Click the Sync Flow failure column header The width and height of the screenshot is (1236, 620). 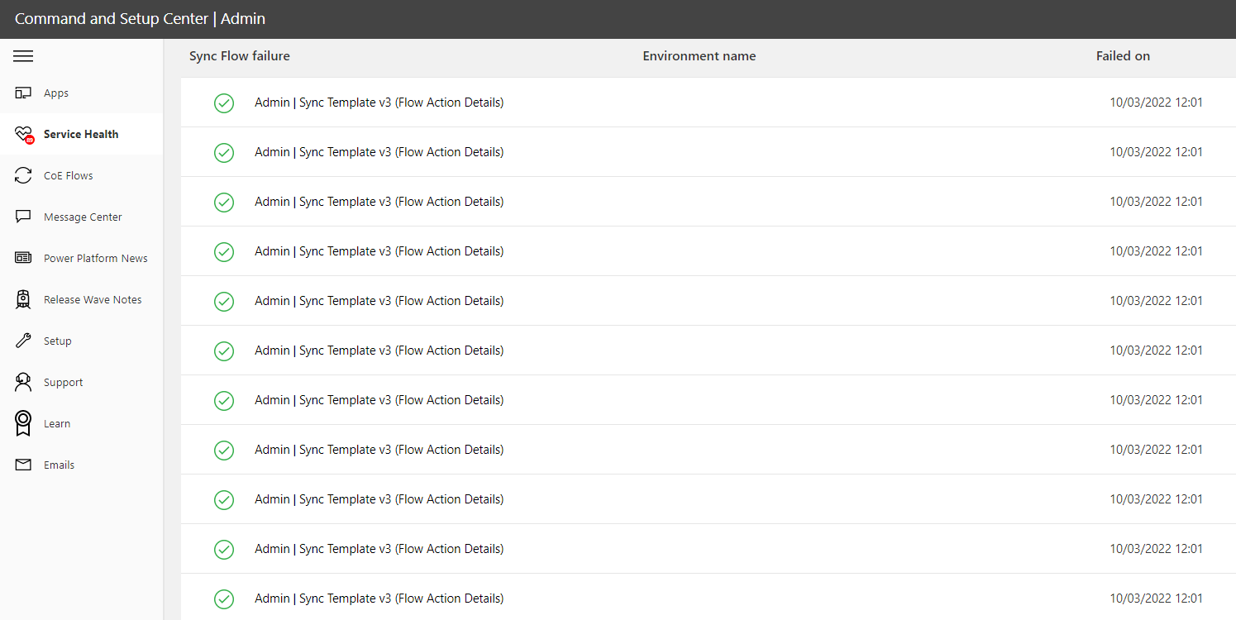(239, 55)
